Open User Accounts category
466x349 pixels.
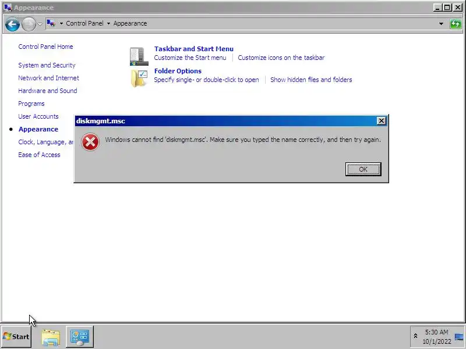[38, 116]
